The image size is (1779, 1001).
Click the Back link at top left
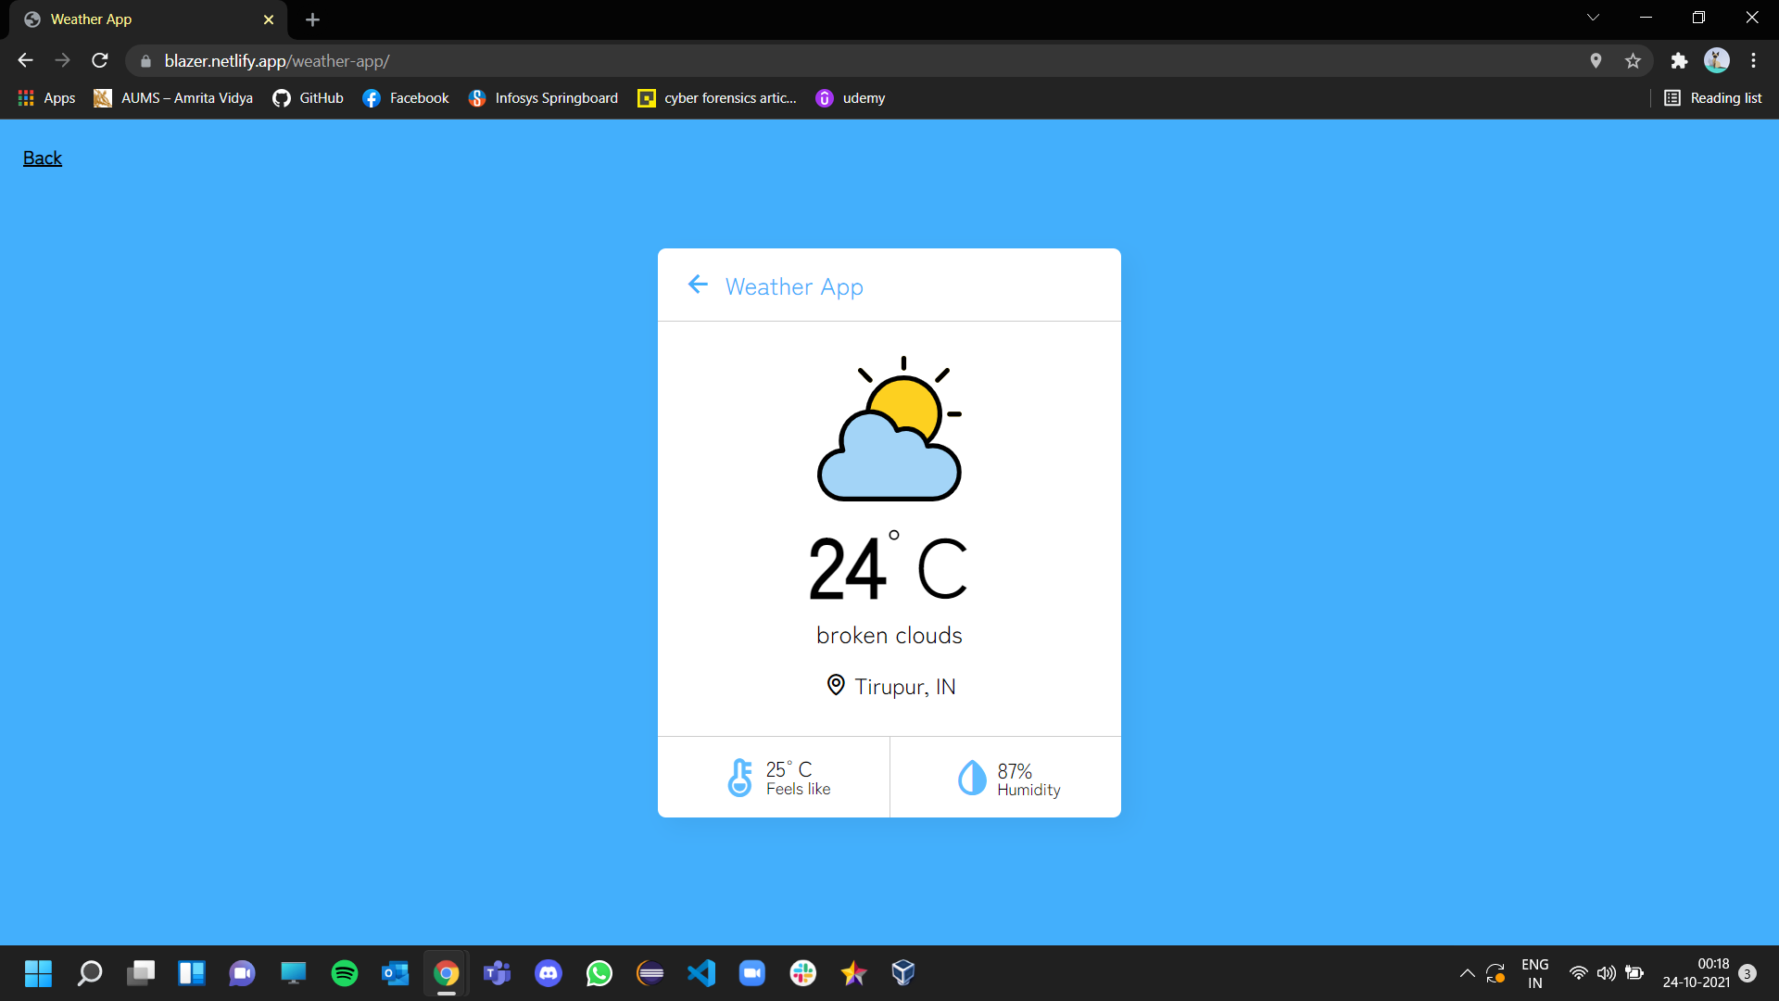[43, 158]
